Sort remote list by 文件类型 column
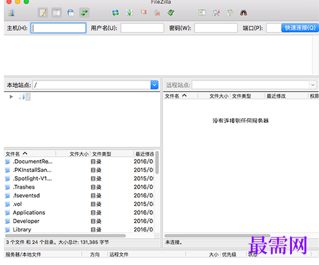The image size is (319, 265). [x=248, y=96]
